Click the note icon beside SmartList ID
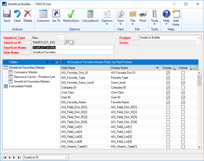This screenshot has height=161, width=204. click(72, 42)
